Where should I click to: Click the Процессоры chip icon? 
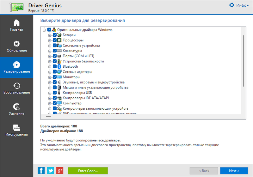tap(59, 40)
